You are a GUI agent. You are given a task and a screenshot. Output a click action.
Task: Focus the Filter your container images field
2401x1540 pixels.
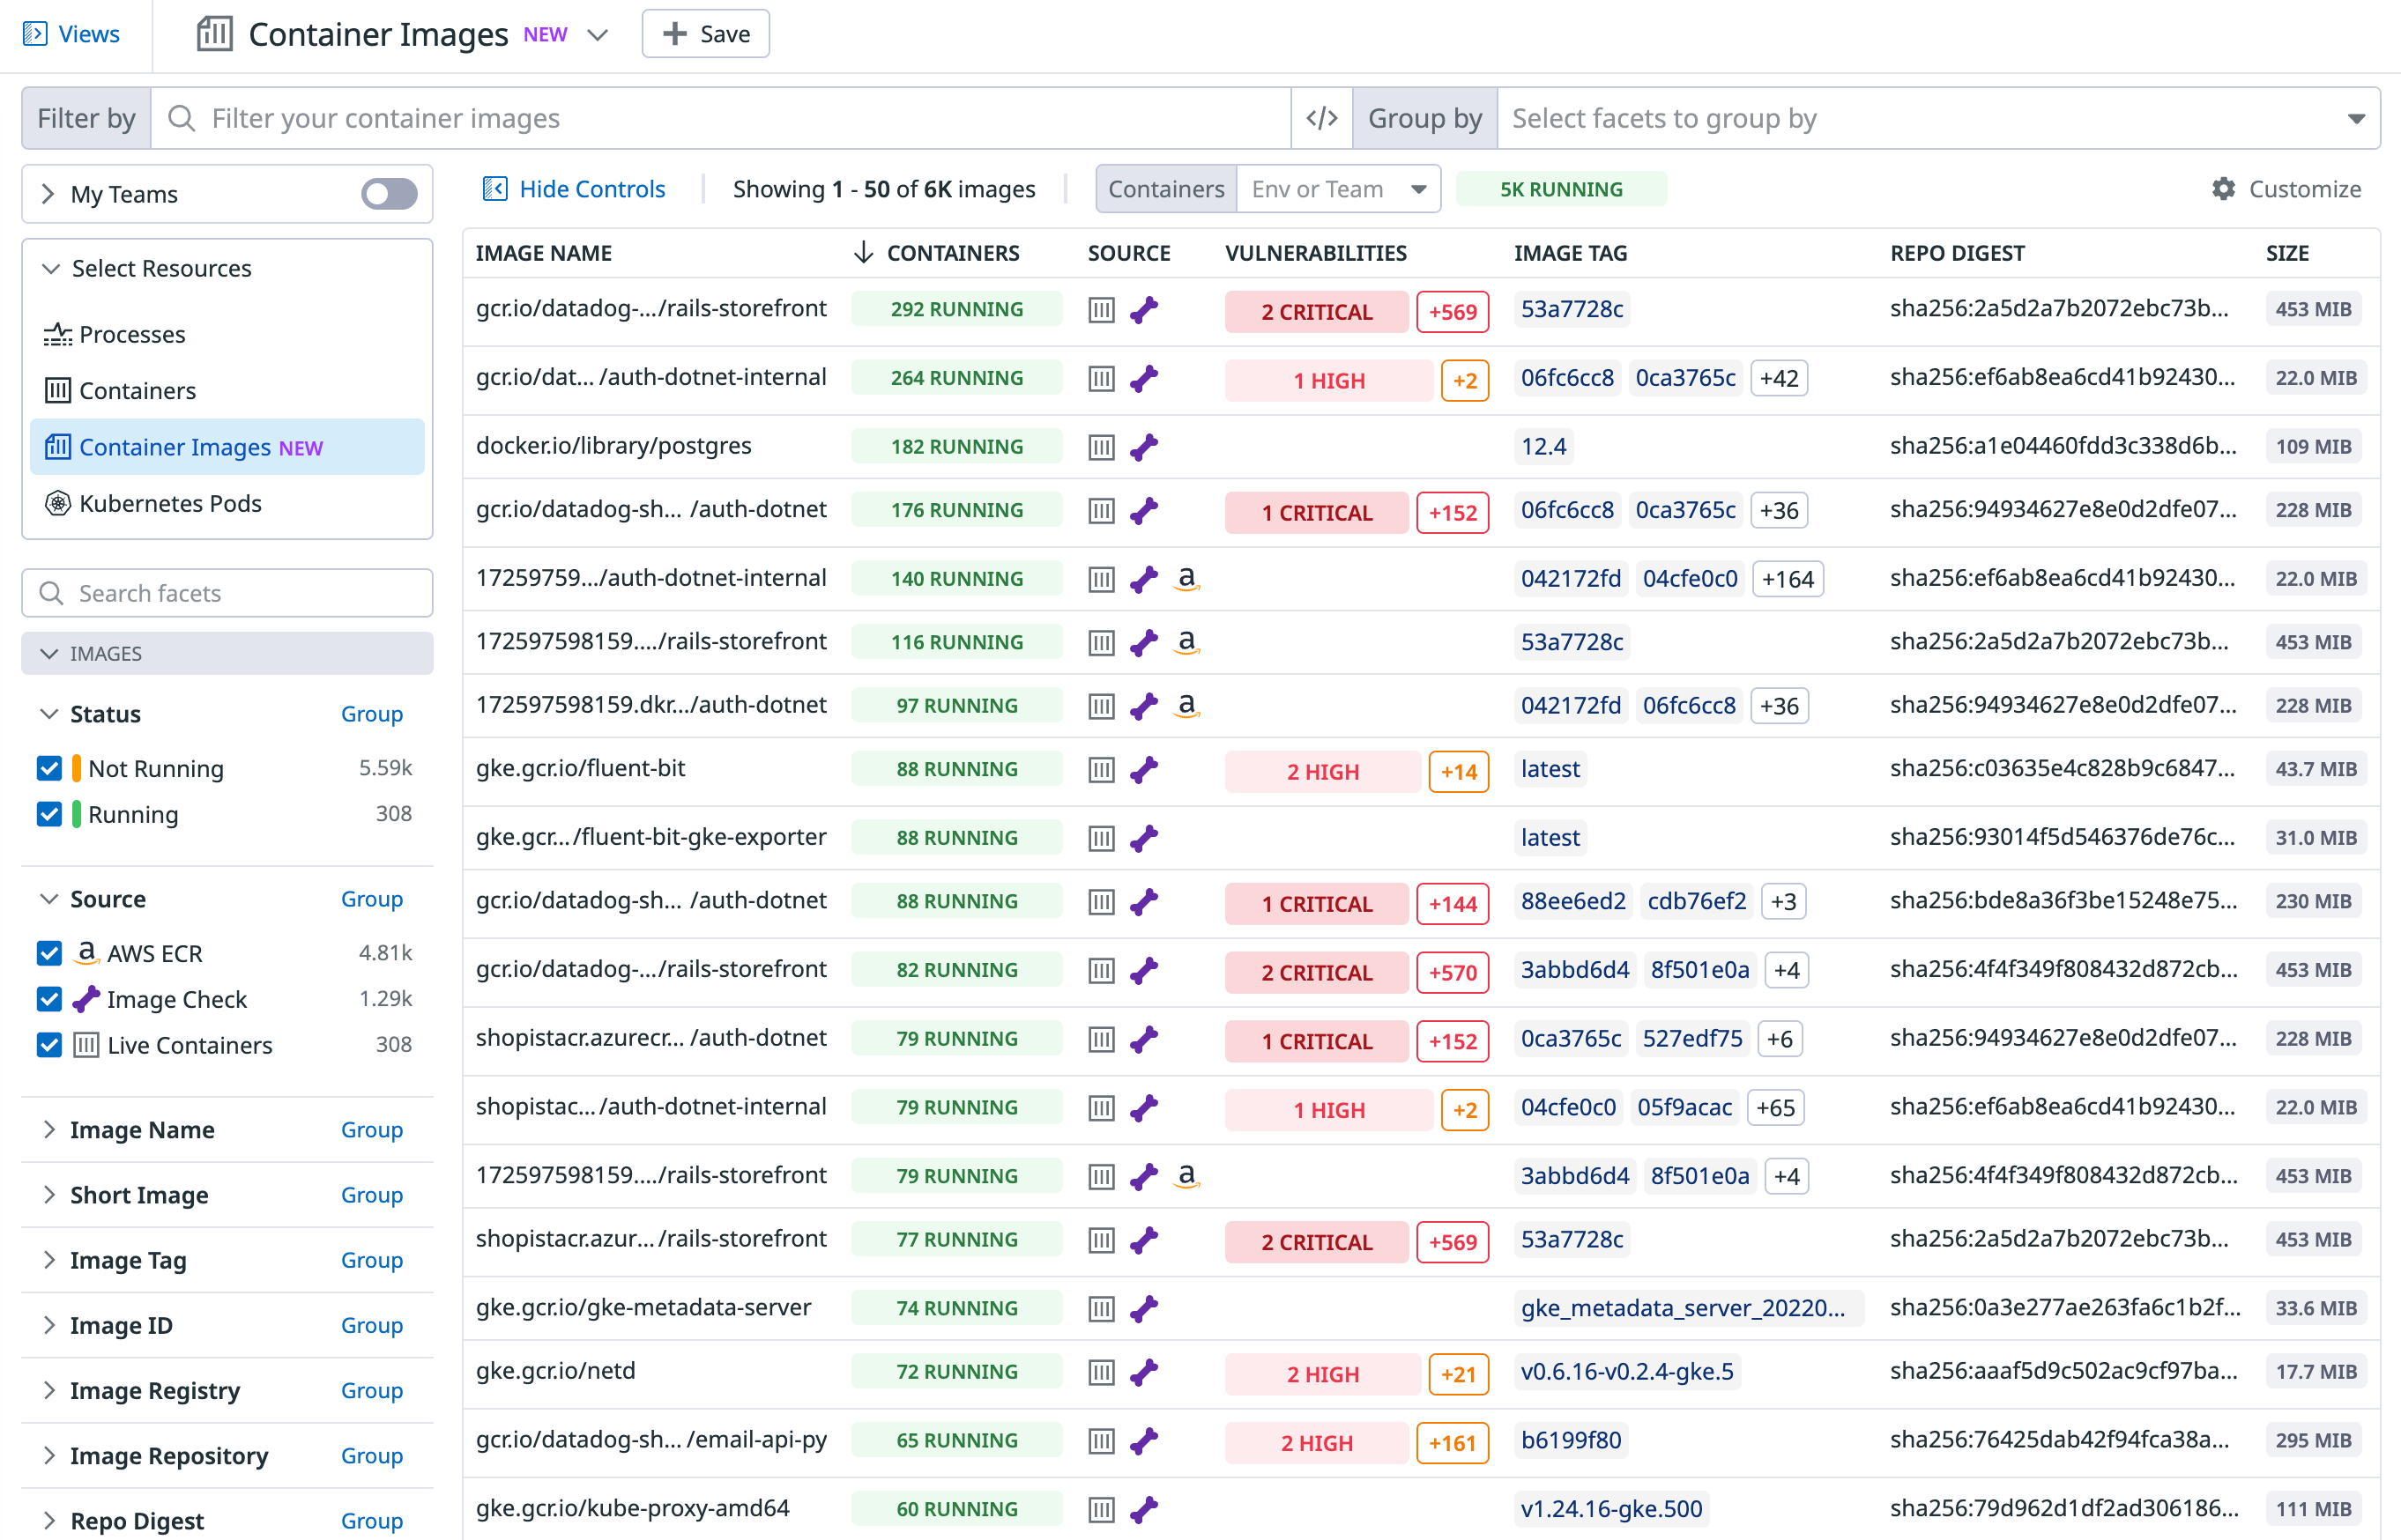click(x=720, y=118)
